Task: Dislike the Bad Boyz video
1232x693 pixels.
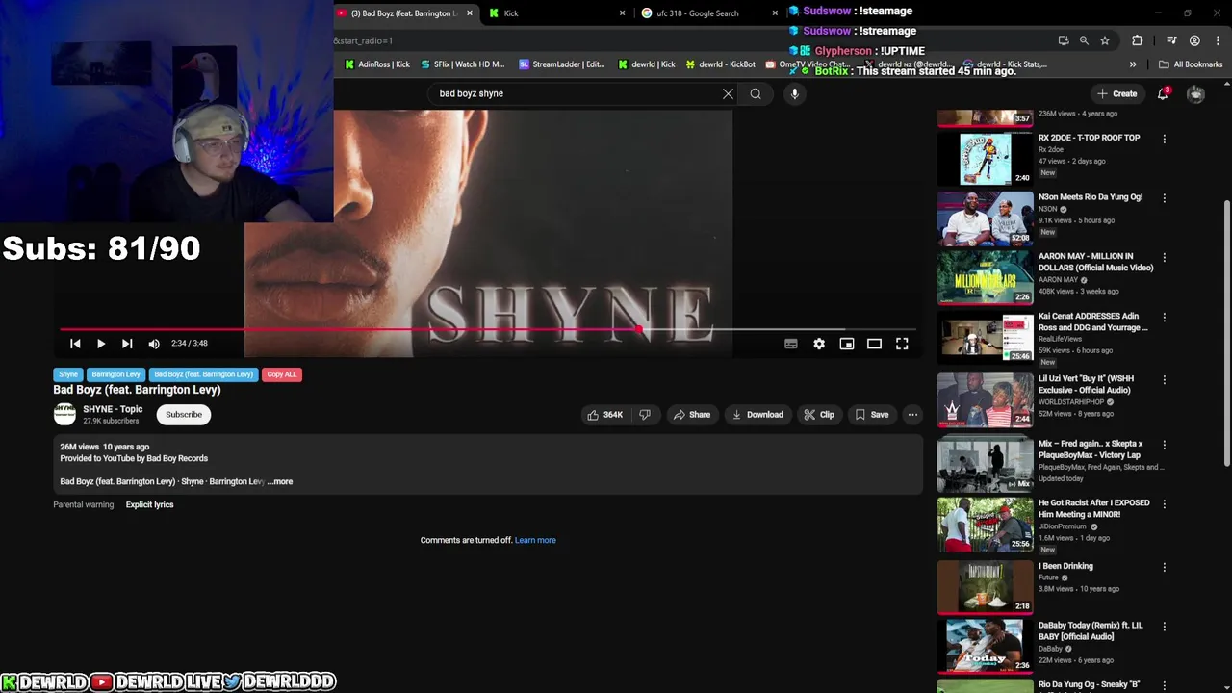Action: (x=645, y=415)
